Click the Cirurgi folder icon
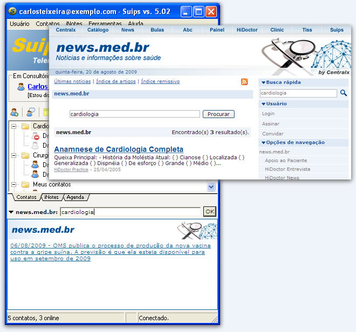 point(25,155)
